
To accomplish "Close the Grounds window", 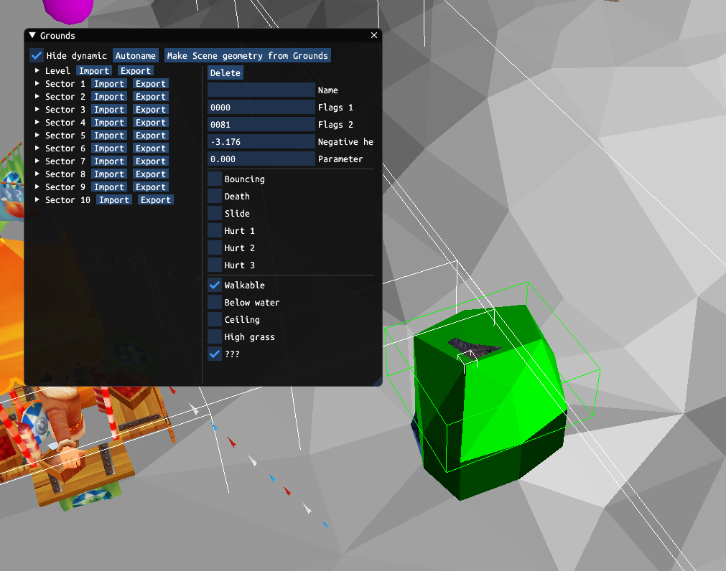I will click(x=374, y=35).
